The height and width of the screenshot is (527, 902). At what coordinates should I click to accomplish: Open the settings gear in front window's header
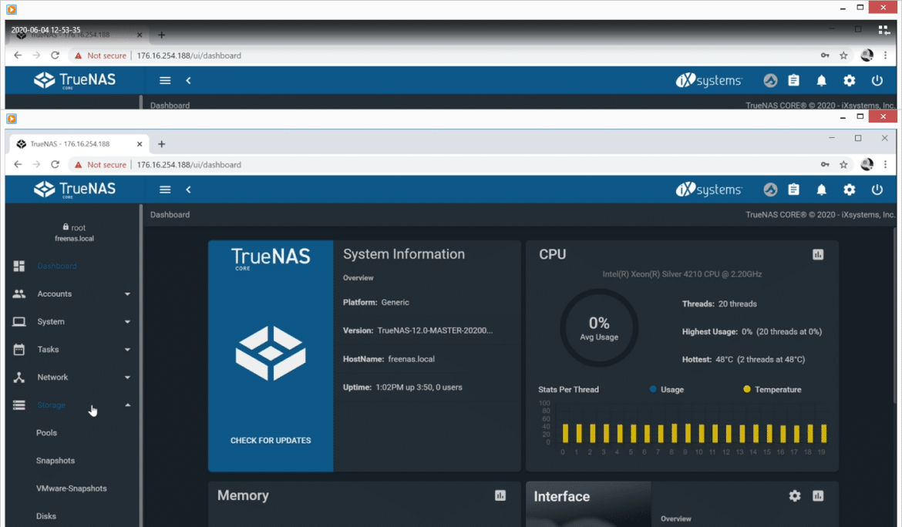coord(849,190)
